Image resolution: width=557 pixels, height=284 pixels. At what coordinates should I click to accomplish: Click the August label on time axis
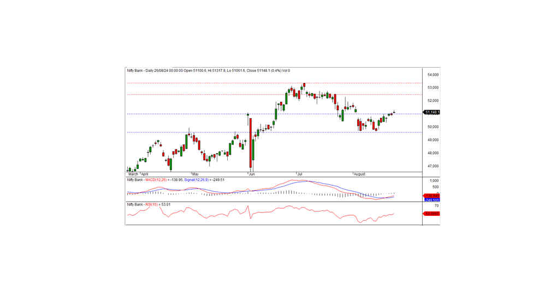click(360, 174)
